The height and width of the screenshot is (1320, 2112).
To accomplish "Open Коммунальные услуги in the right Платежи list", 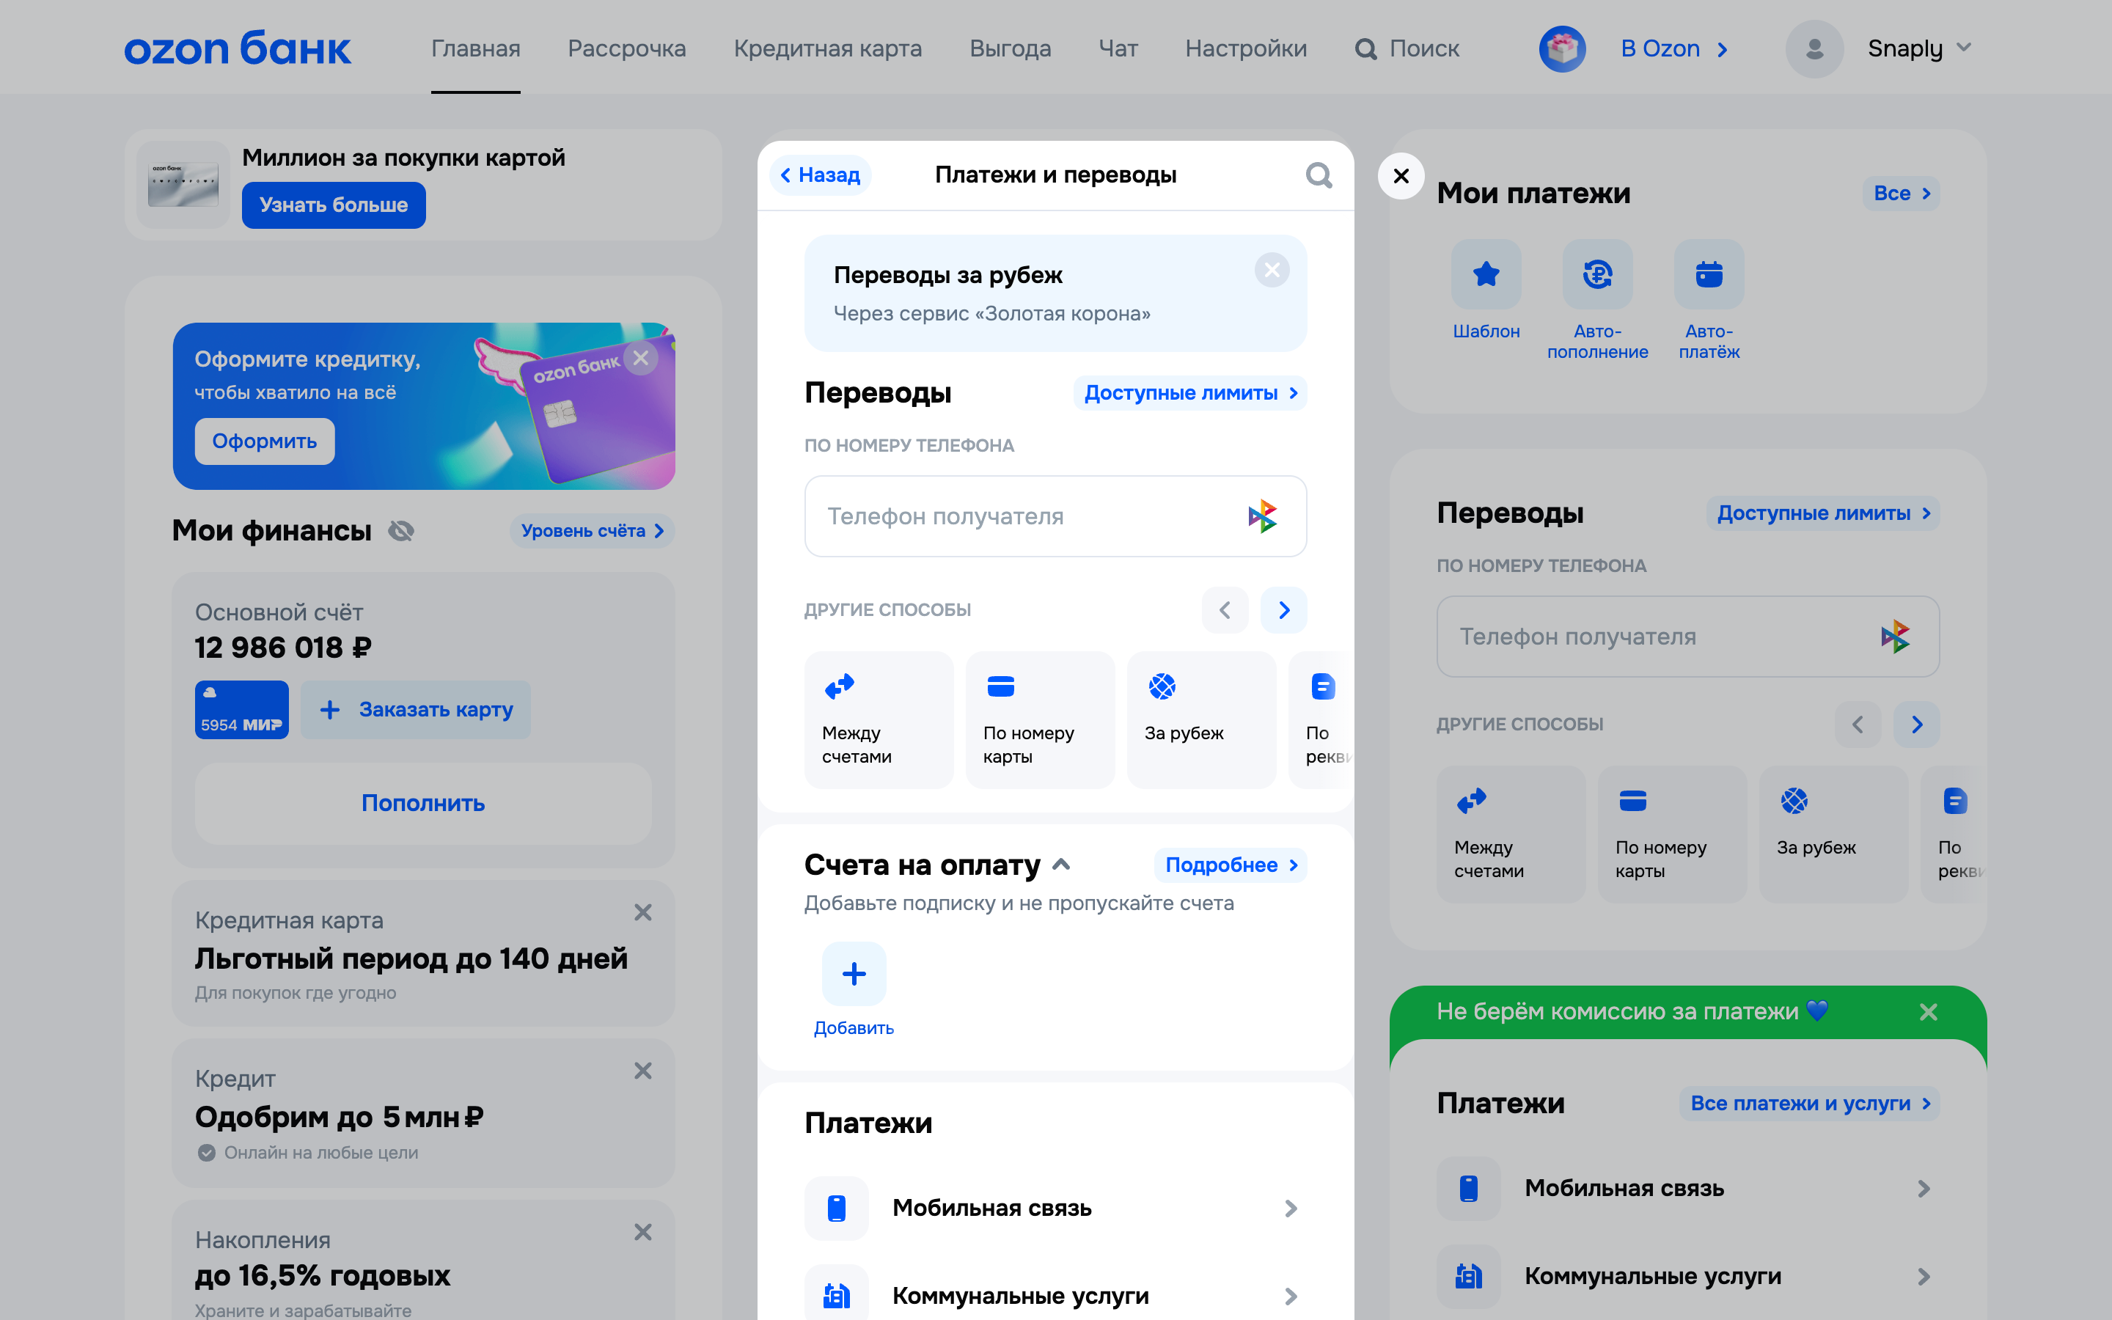I will [x=1688, y=1276].
